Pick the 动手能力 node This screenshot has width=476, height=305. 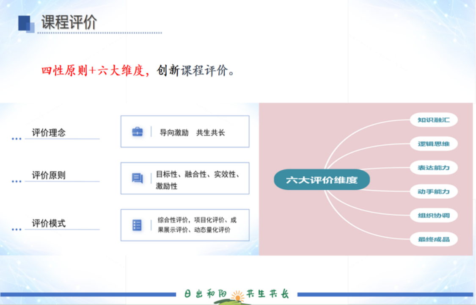(434, 191)
